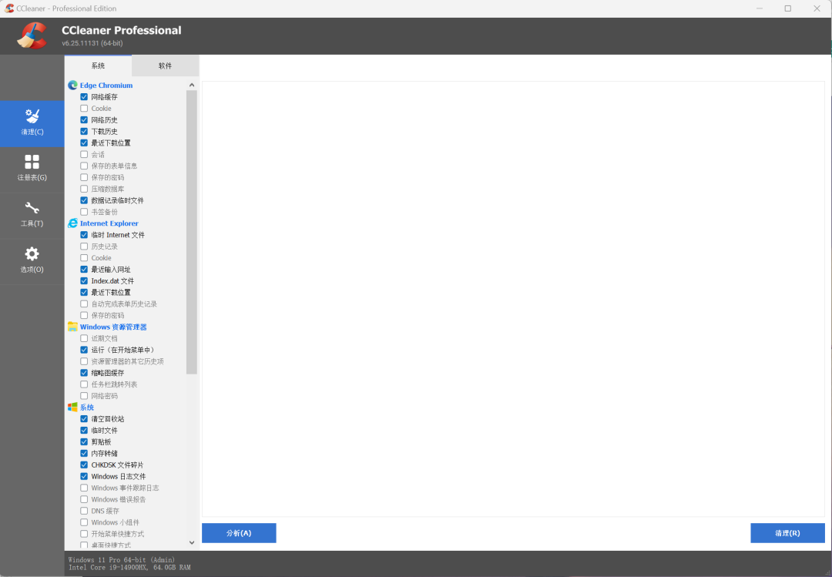Enable 压缩数据库 checkbox
Image resolution: width=832 pixels, height=577 pixels.
click(84, 189)
